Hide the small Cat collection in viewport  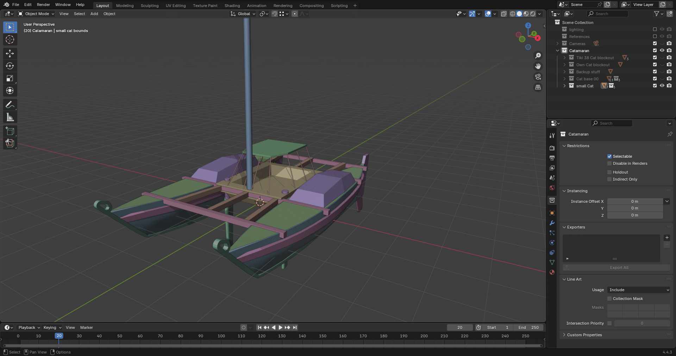tap(662, 86)
